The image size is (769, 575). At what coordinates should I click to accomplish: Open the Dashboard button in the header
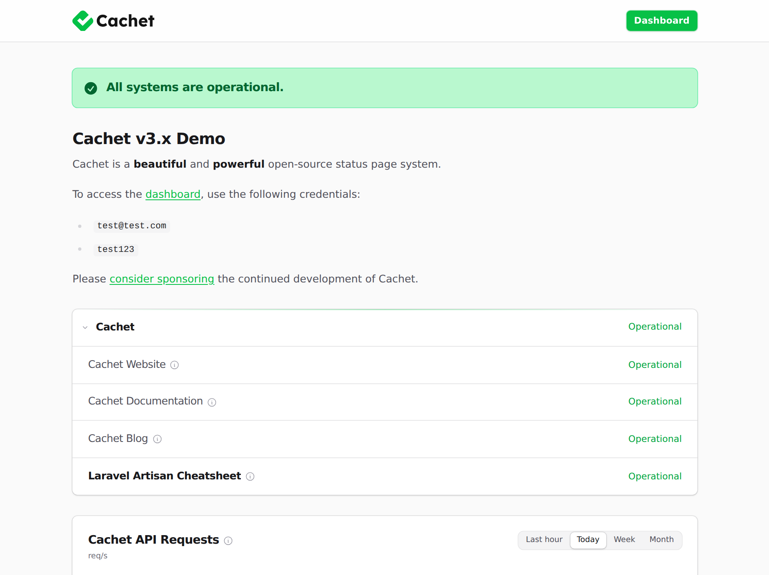[662, 21]
